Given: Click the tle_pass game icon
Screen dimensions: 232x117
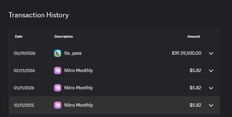Looking at the screenshot, I should click(58, 53).
